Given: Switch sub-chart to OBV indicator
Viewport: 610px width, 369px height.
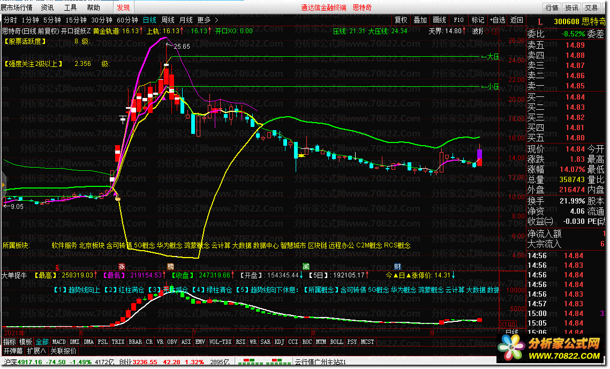Looking at the screenshot, I should click(x=172, y=342).
